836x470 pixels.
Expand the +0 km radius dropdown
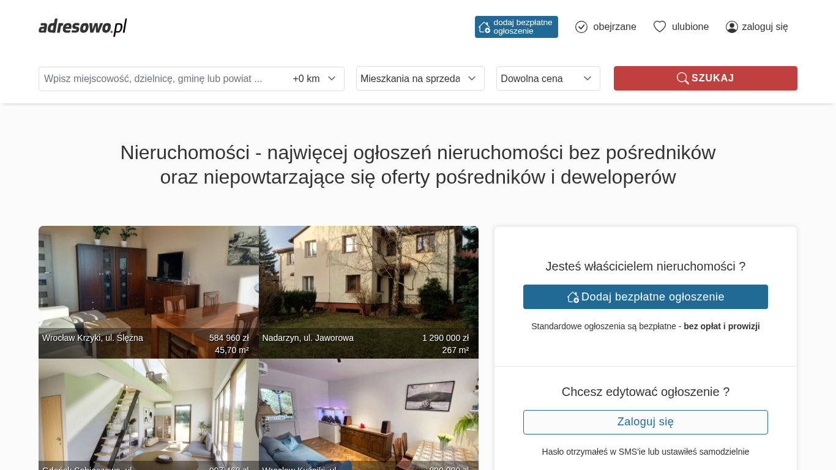315,79
